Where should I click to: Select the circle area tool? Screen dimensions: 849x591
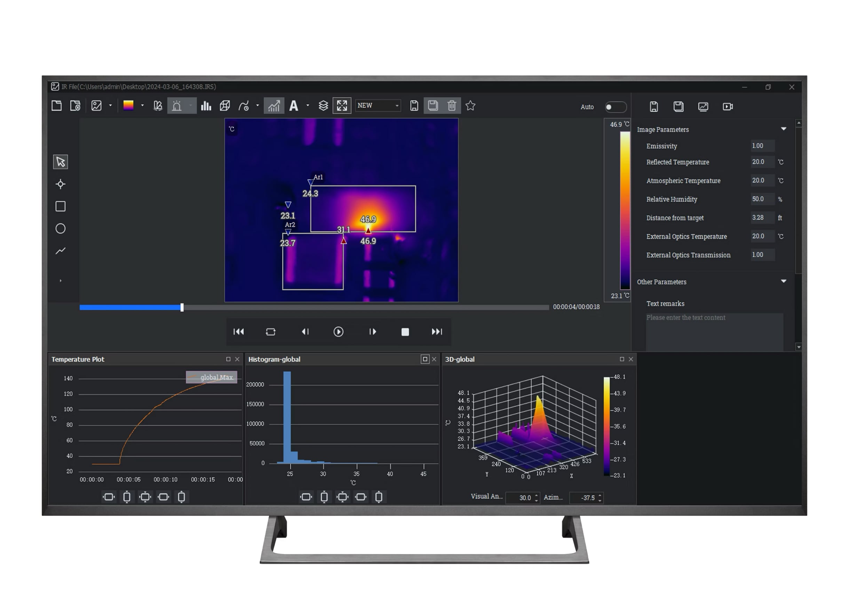tap(61, 229)
